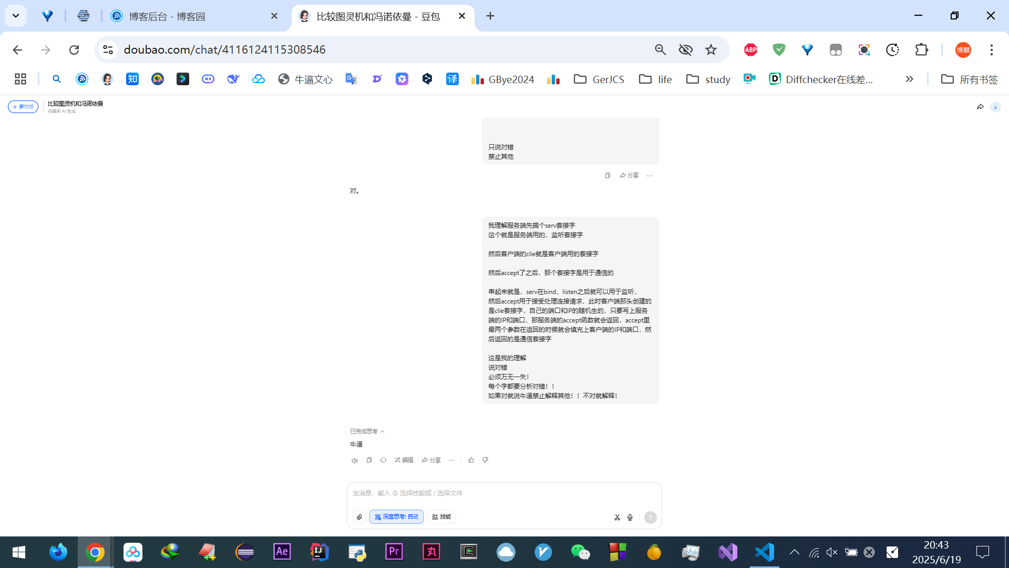Click 编辑 edit button under reply
Image resolution: width=1009 pixels, height=568 pixels.
coord(404,460)
